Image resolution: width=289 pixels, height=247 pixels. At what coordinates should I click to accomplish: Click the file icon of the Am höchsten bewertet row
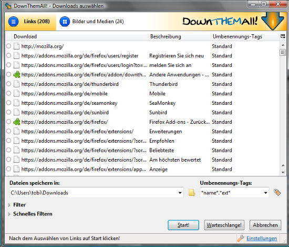(16, 160)
